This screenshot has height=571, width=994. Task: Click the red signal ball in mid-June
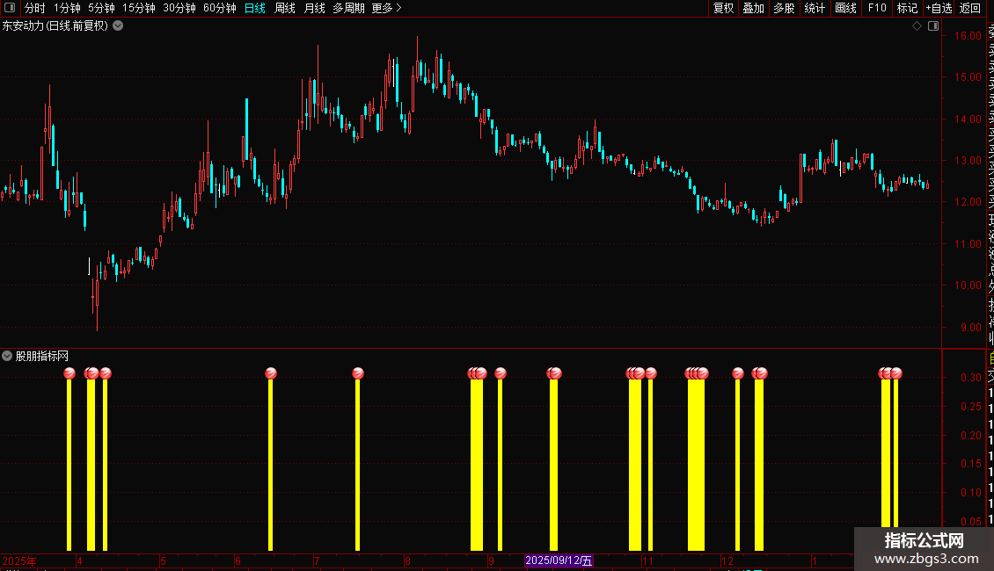pos(271,373)
